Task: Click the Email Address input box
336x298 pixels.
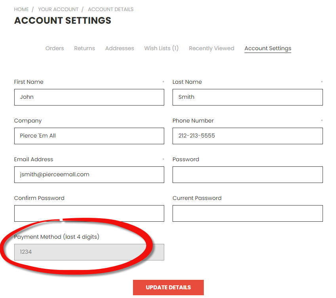Action: (x=89, y=175)
